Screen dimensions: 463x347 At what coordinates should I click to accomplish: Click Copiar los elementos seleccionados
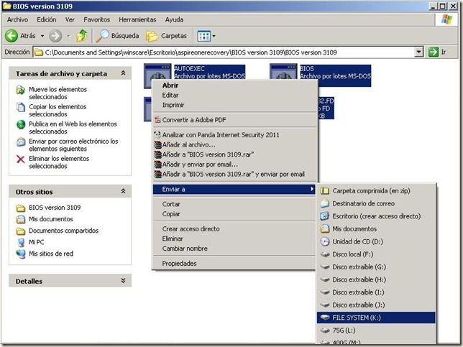point(58,111)
